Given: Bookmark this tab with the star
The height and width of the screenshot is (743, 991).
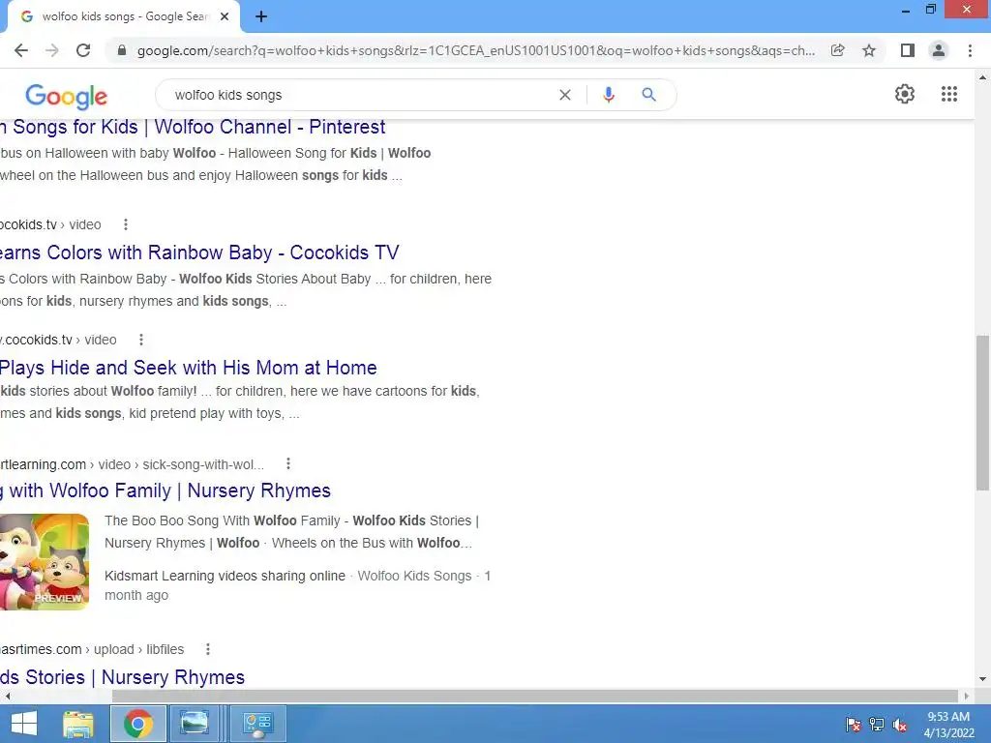Looking at the screenshot, I should click(x=869, y=50).
